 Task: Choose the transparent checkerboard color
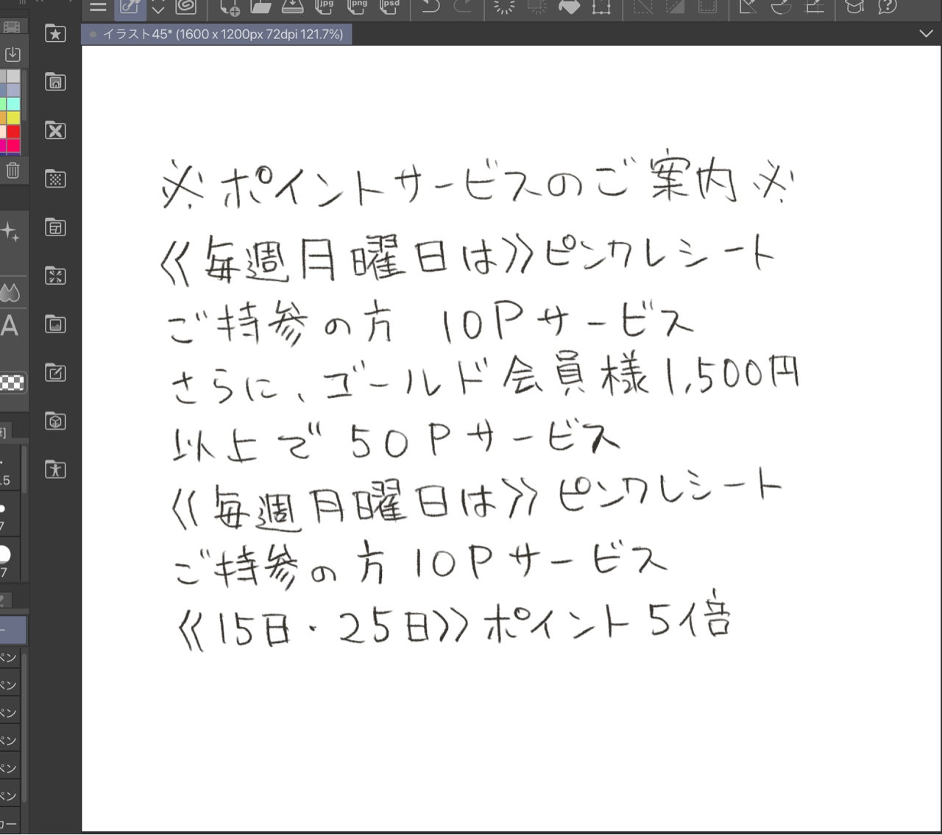click(12, 383)
